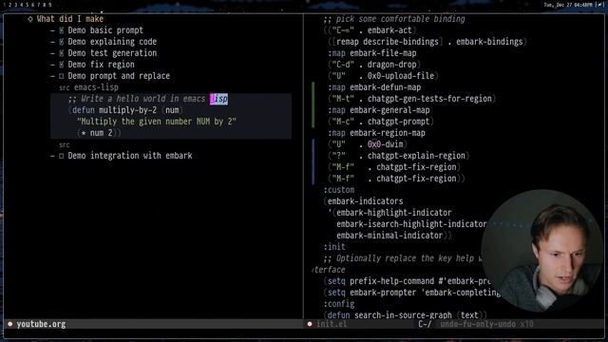
Task: Click the '0x0-upload-file' binding
Action: tap(401, 76)
